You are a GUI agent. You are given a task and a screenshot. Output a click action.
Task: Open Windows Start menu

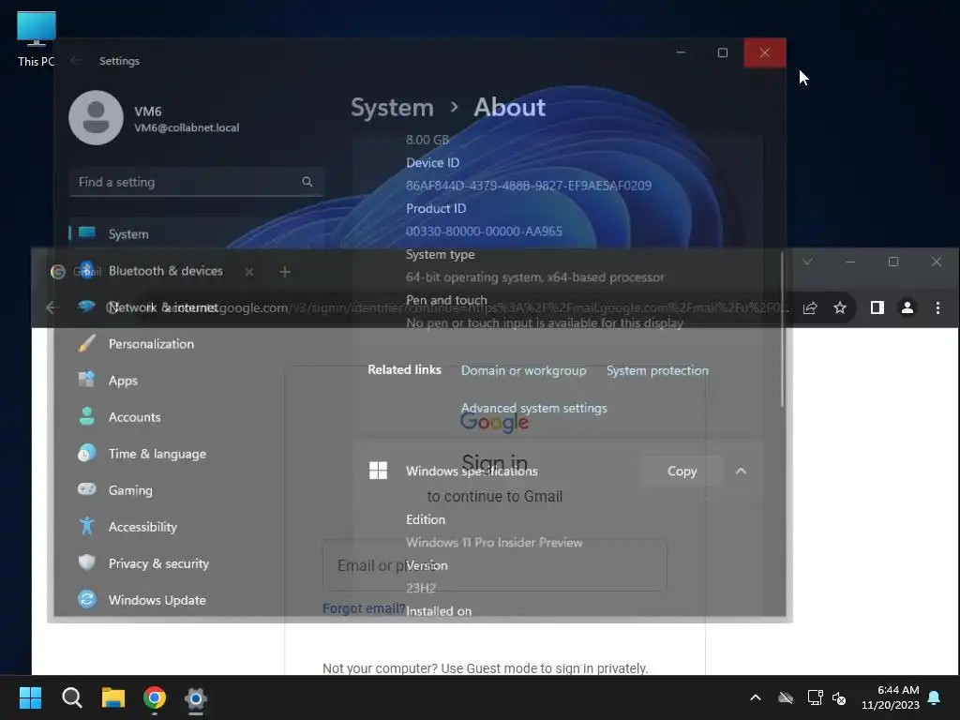(x=30, y=697)
